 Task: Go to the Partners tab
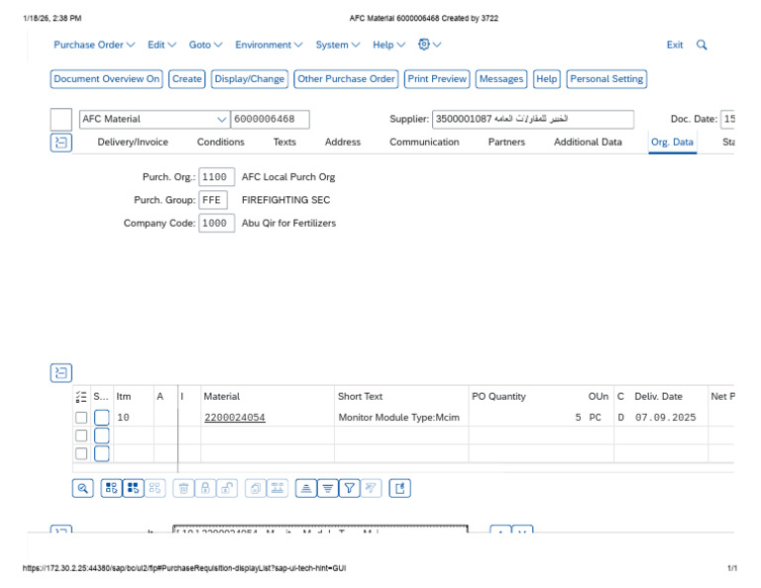click(506, 142)
